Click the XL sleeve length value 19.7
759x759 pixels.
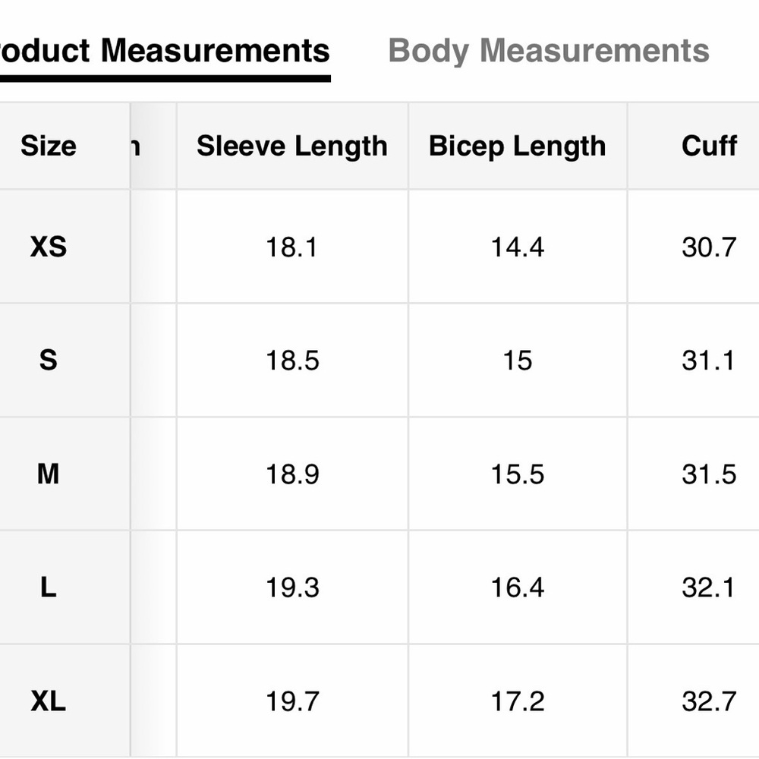(x=292, y=701)
